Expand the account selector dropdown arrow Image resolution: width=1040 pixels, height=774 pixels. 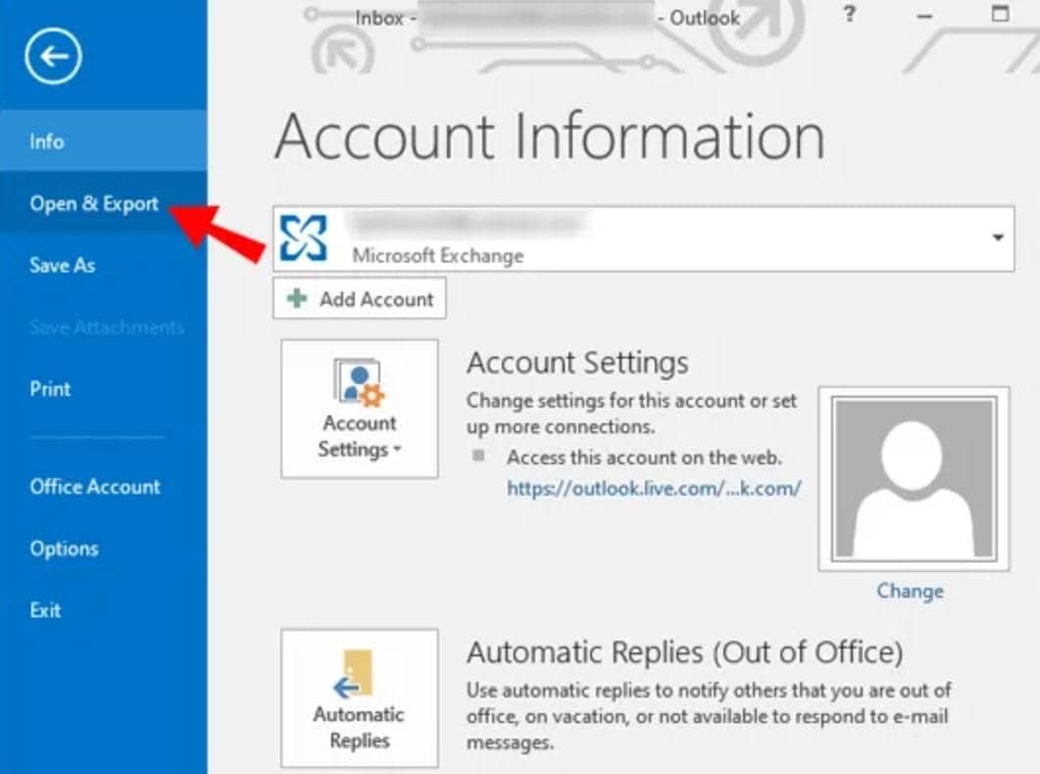tap(998, 237)
